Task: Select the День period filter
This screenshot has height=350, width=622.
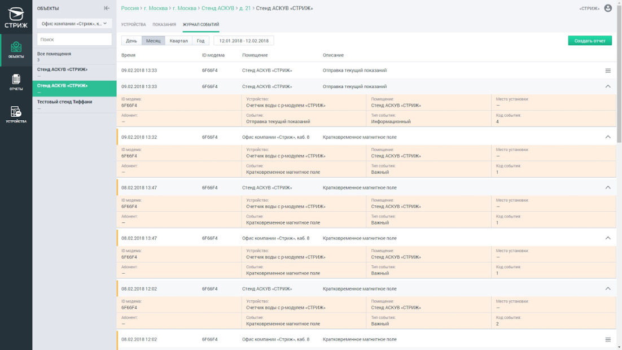Action: coord(132,41)
